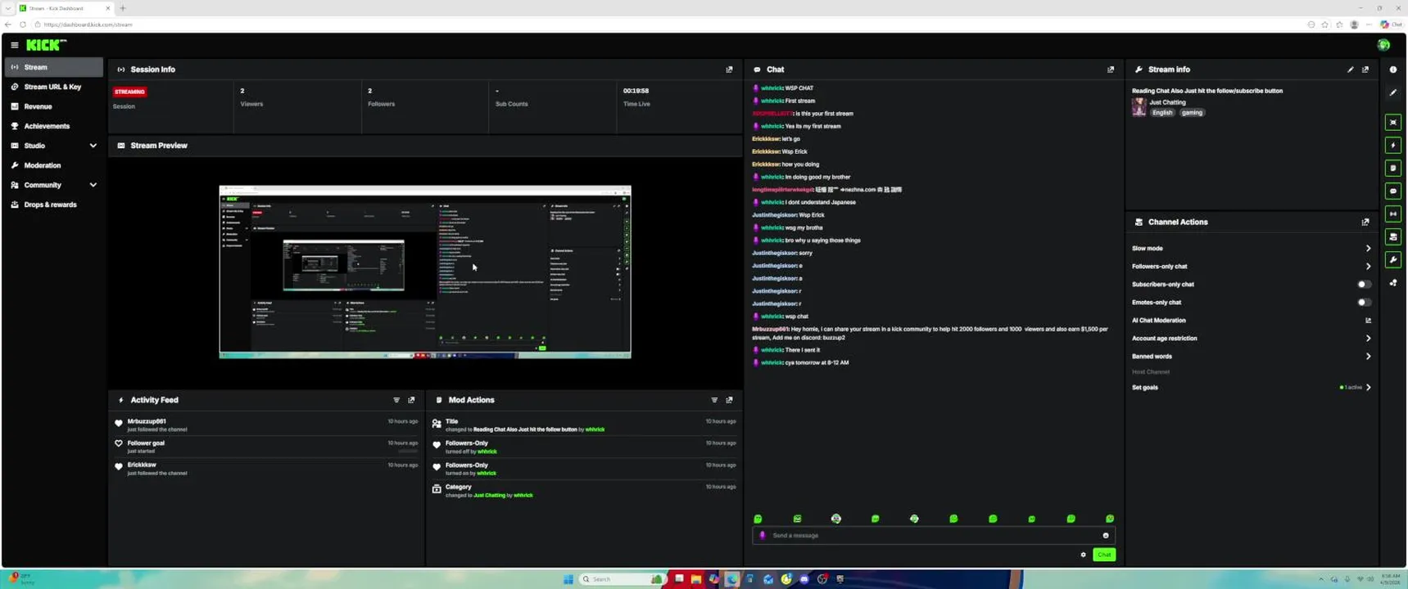Click Just Chatting link in Category action
1408x589 pixels.
[x=489, y=495]
